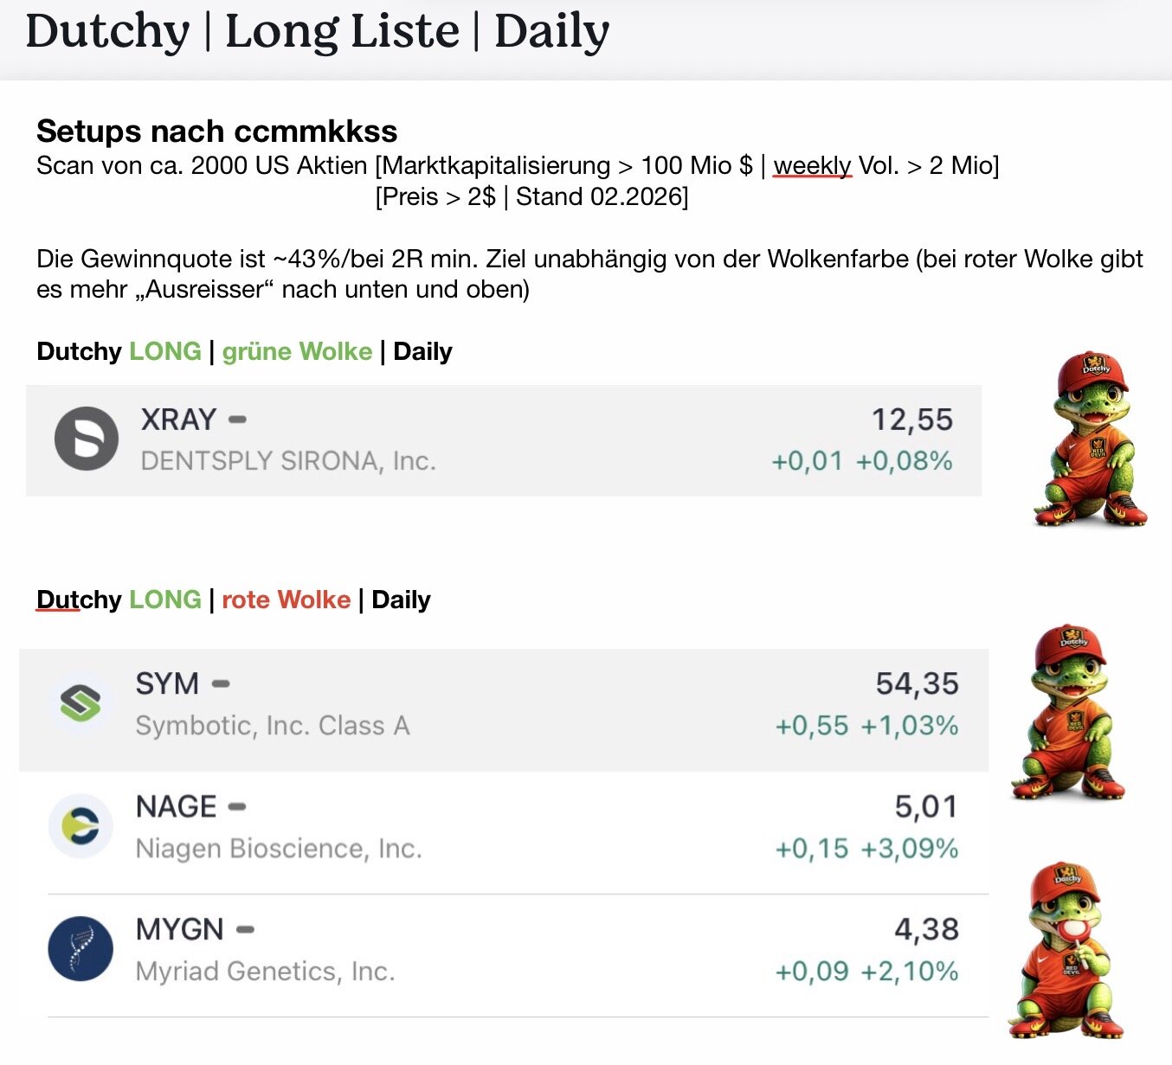Click the dash marker beside SYM ticker
The height and width of the screenshot is (1065, 1172).
point(221,683)
